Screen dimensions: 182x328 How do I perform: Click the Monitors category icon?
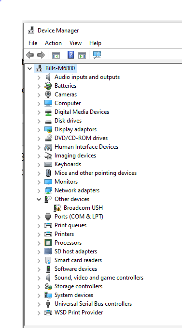click(48, 182)
